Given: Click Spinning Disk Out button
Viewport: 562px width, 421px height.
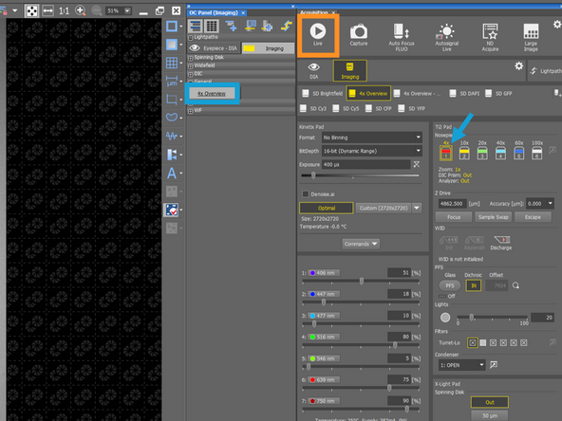Looking at the screenshot, I should pos(489,402).
